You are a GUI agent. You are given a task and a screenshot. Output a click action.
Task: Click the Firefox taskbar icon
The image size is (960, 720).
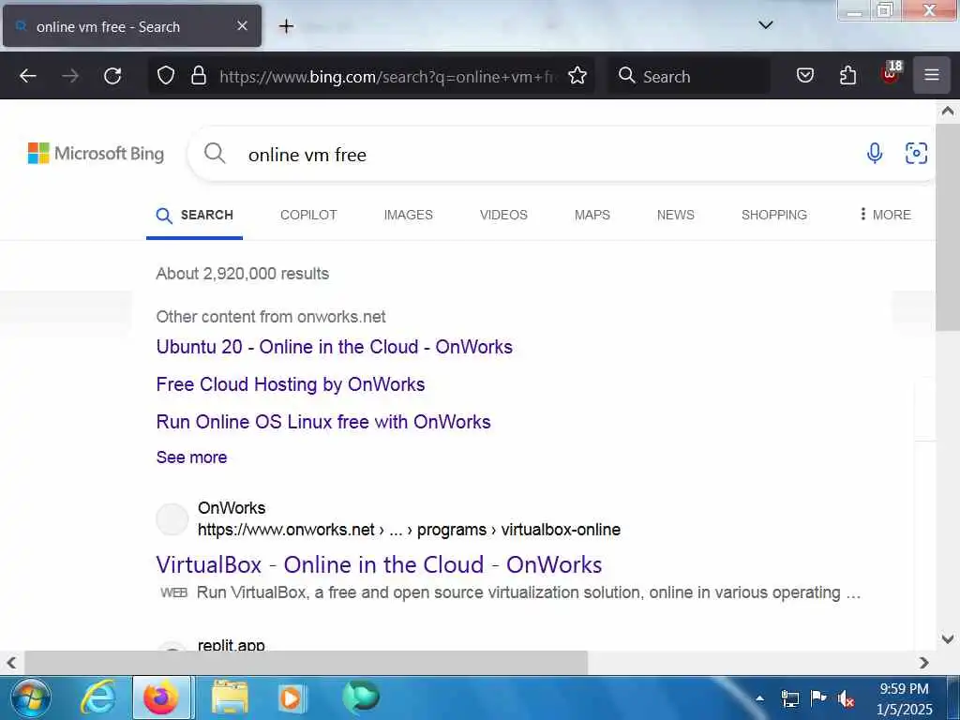tap(161, 697)
